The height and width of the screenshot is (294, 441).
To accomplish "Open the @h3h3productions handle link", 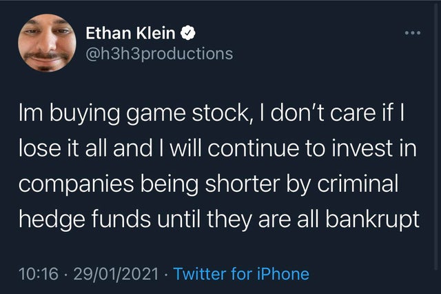I will [159, 54].
